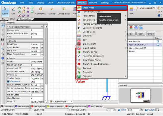Click the Reference value field CN2
163x116 pixels.
coord(37,82)
